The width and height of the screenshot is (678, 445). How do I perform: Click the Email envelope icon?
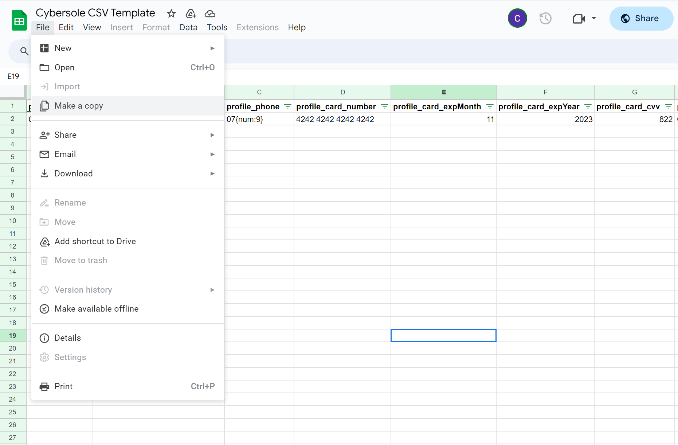44,154
